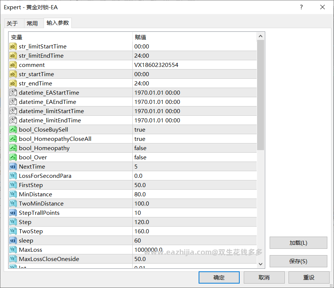The width and height of the screenshot is (334, 288).
Task: Click the double icon beside MaxLoss
Action: pos(13,250)
